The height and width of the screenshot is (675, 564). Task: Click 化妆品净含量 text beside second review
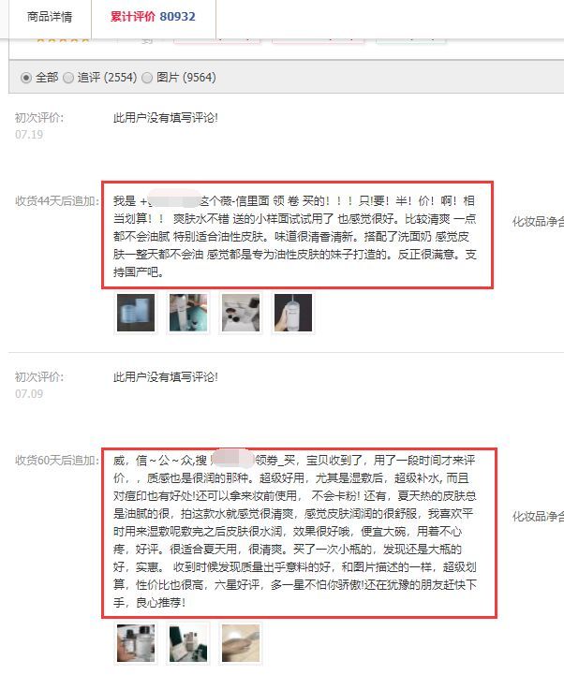tap(538, 516)
